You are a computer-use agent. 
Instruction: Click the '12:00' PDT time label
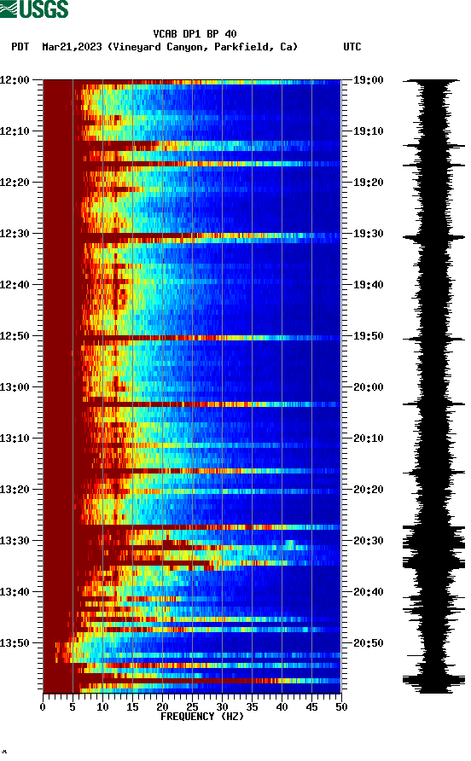coord(15,80)
